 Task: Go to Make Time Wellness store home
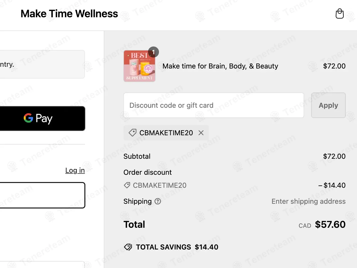(69, 14)
